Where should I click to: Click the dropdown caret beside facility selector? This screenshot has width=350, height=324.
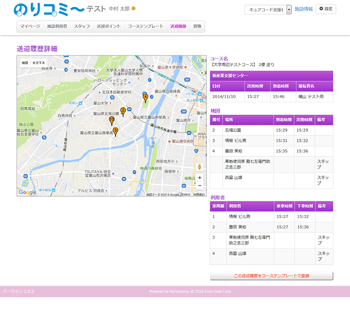[x=289, y=9]
